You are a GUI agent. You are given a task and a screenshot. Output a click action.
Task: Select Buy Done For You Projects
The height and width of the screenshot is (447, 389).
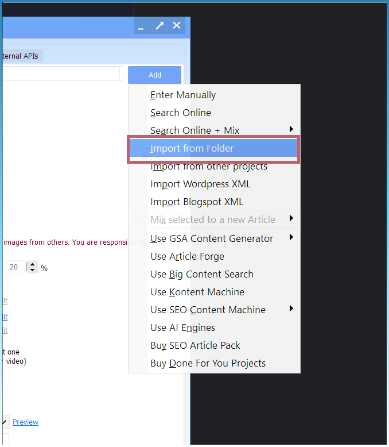click(208, 364)
